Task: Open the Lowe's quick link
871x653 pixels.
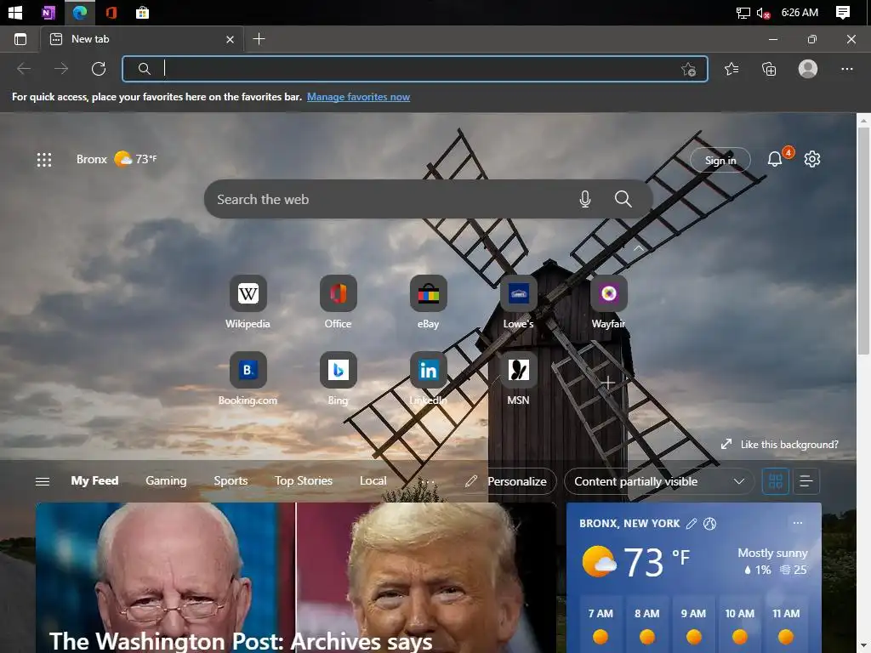Action: click(x=518, y=302)
